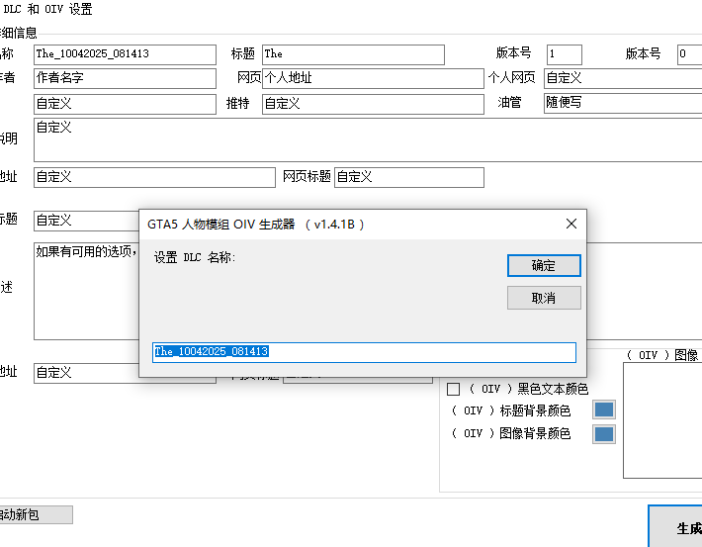
Task: Click the first 版本号 field with value 1
Action: pos(565,54)
